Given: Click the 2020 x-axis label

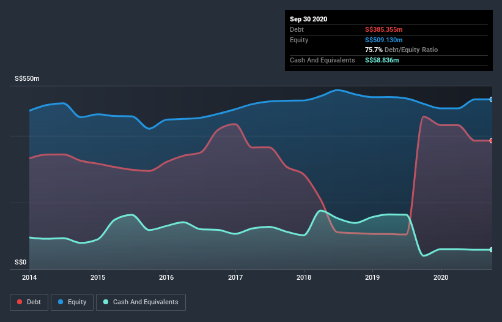Looking at the screenshot, I should click(x=441, y=277).
